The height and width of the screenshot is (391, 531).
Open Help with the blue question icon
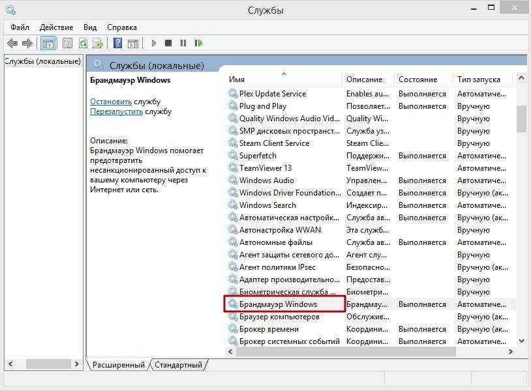[117, 44]
